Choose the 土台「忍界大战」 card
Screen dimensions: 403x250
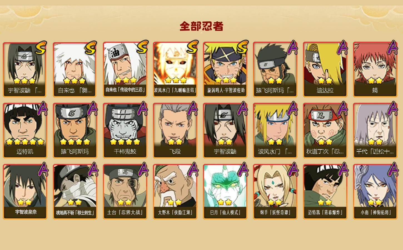coord(125,192)
